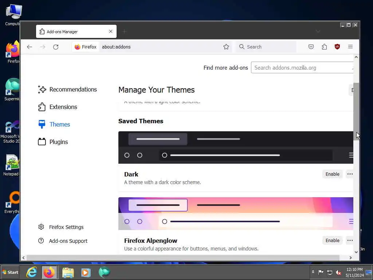
Task: Click the gear icon beside Firefox Settings
Action: pos(41,227)
